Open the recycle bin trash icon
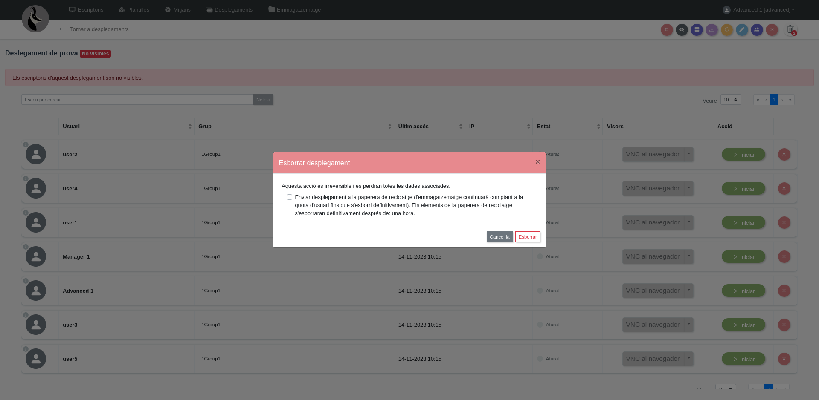This screenshot has height=400, width=819. click(790, 29)
